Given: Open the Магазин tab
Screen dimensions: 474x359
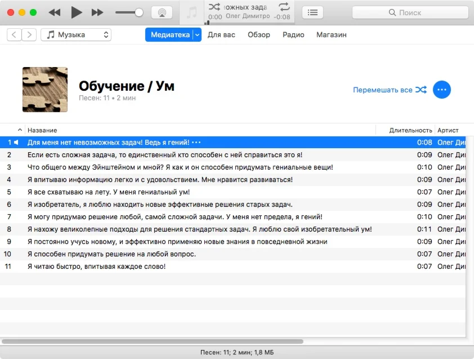Looking at the screenshot, I should point(331,35).
